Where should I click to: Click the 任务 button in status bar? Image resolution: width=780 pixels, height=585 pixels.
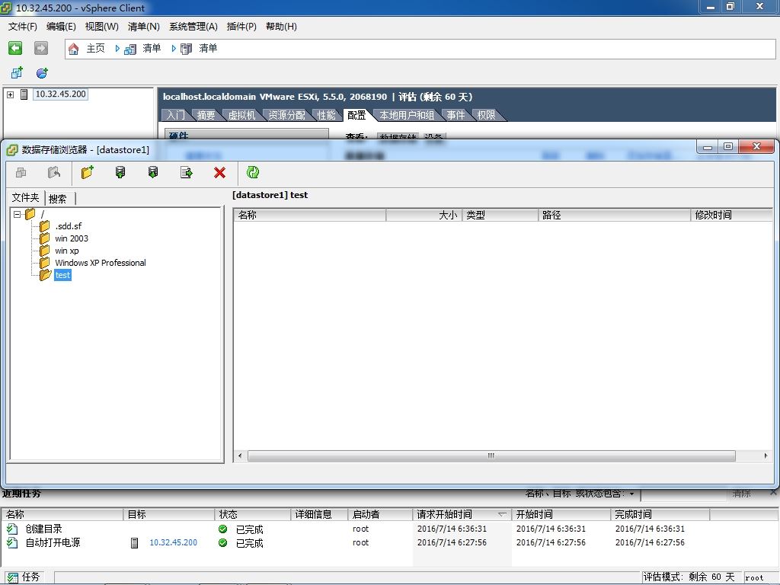[x=24, y=577]
